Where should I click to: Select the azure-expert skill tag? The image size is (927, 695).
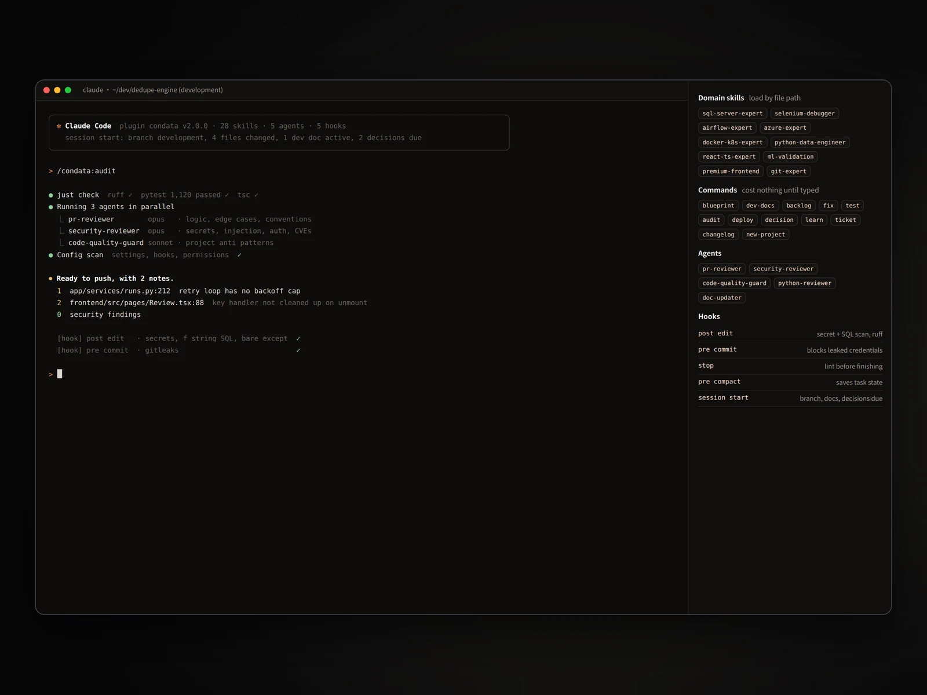[x=784, y=128]
